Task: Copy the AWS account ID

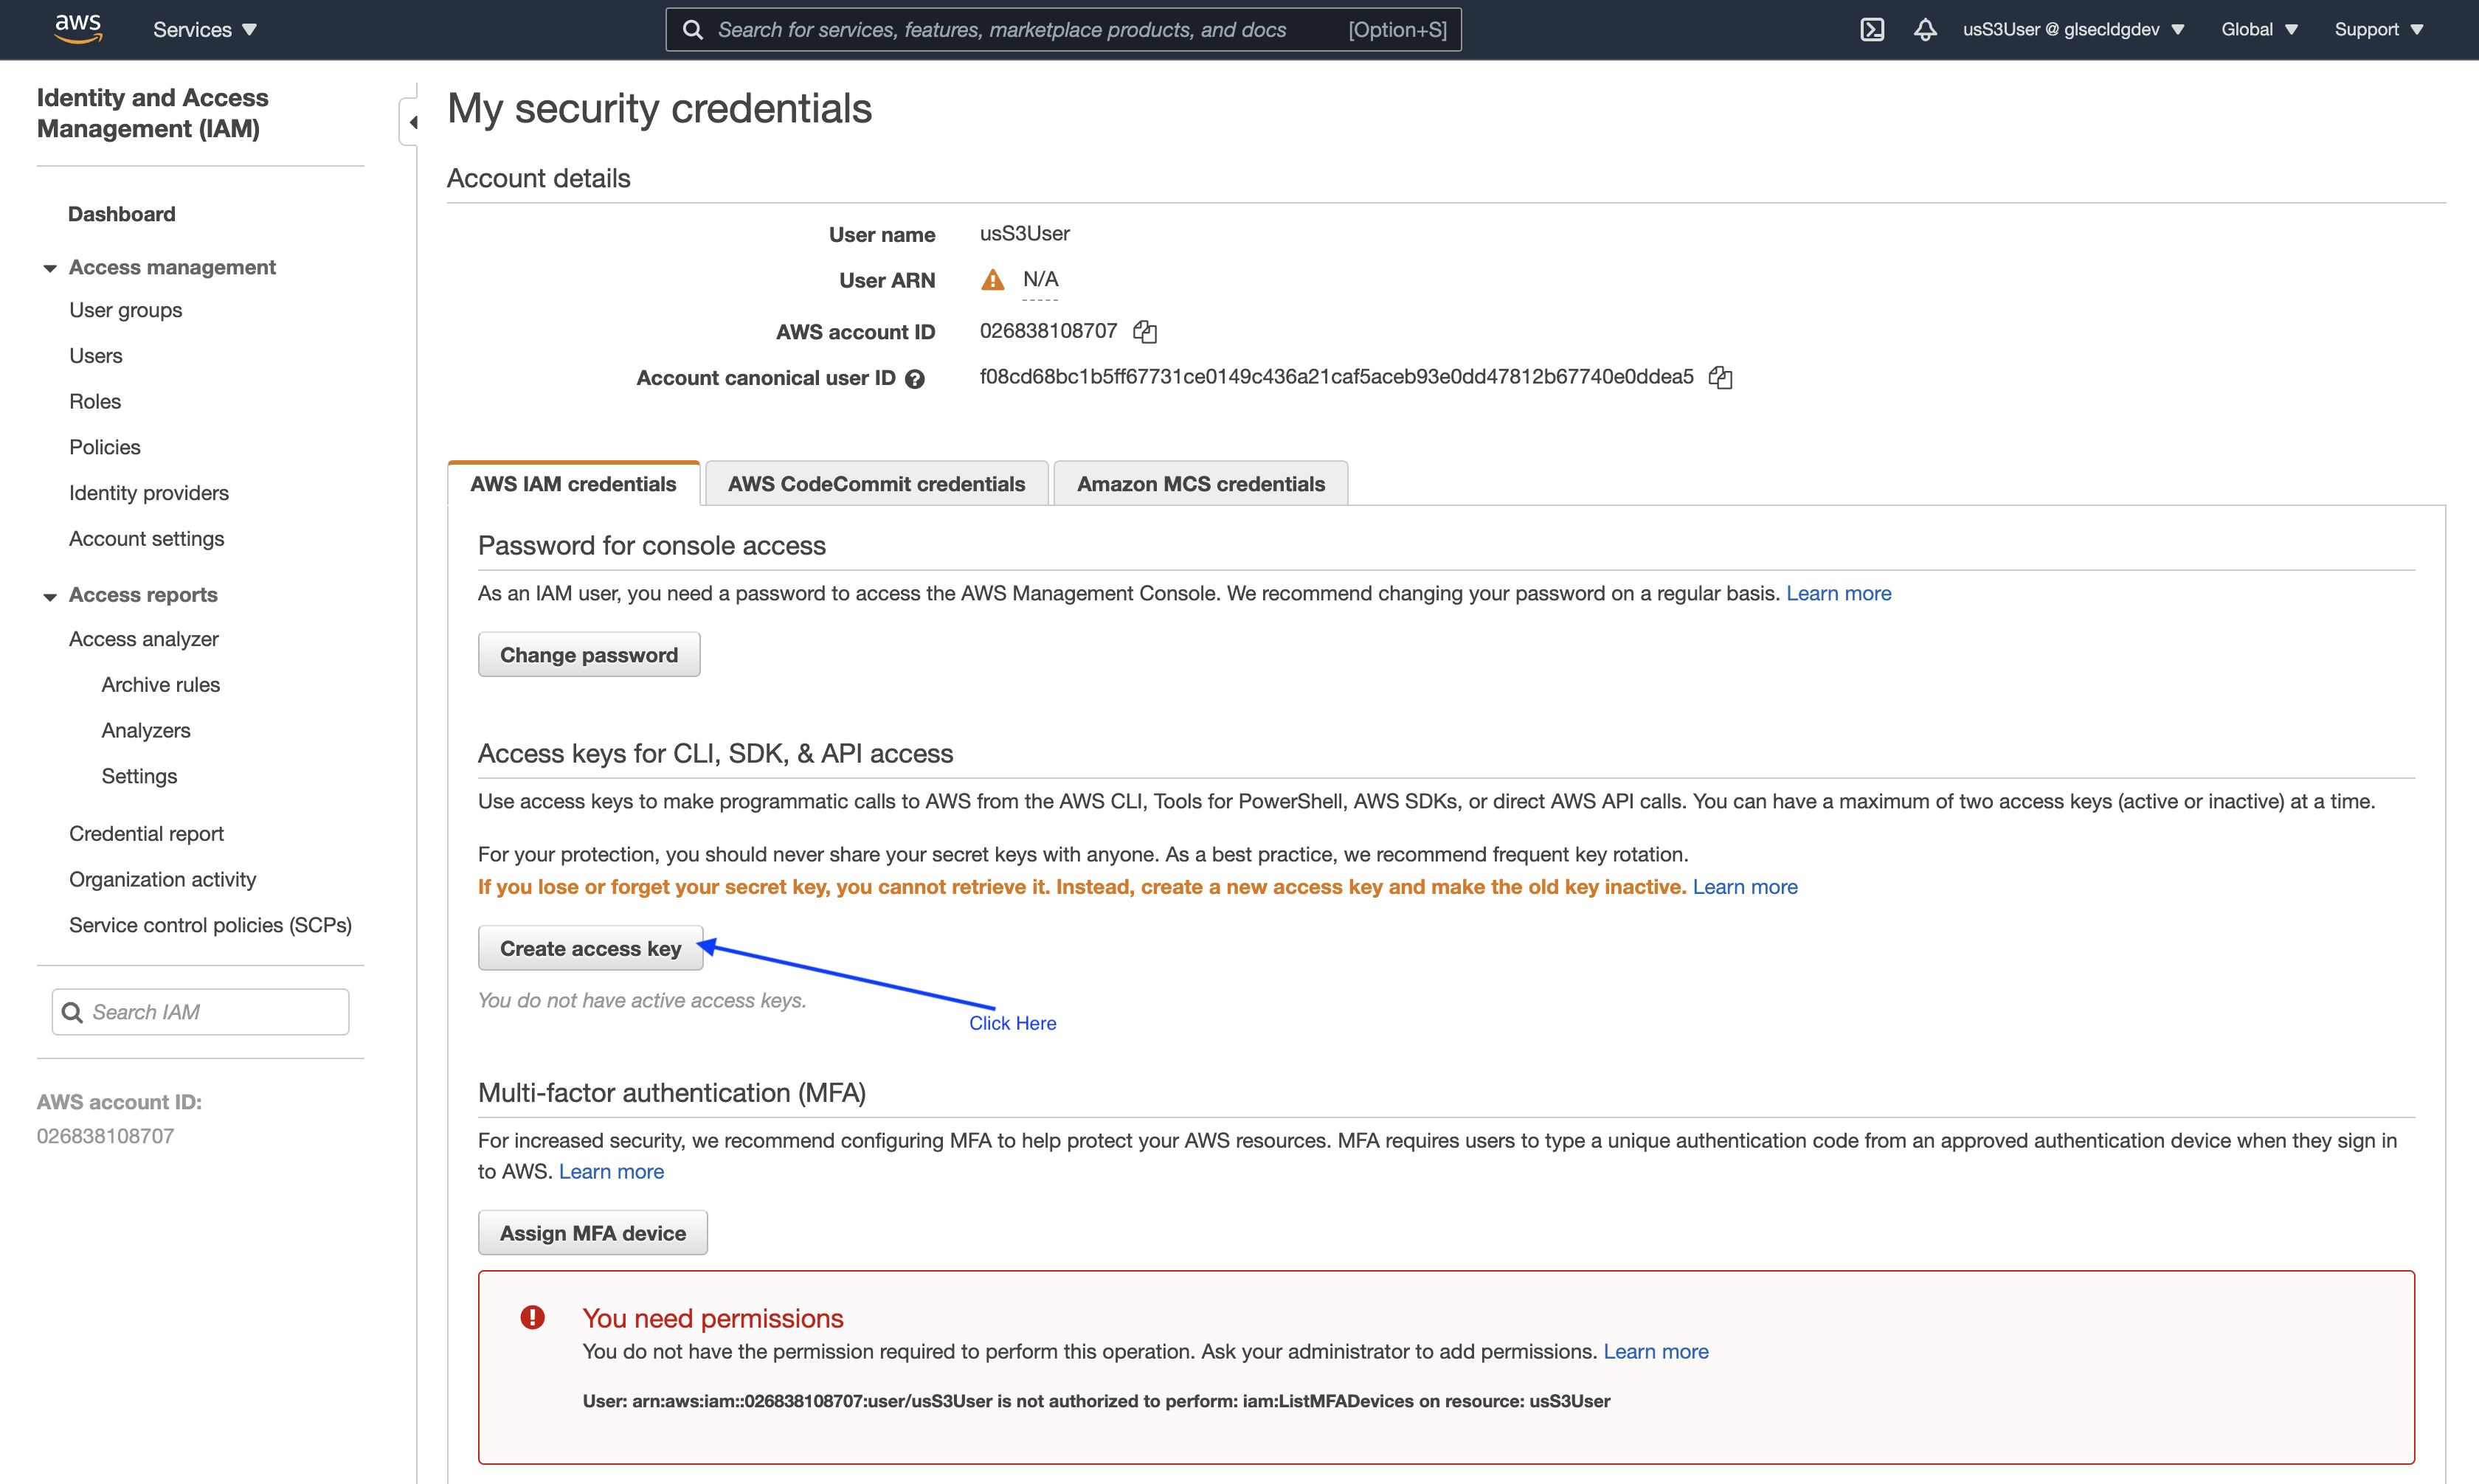Action: tap(1145, 332)
